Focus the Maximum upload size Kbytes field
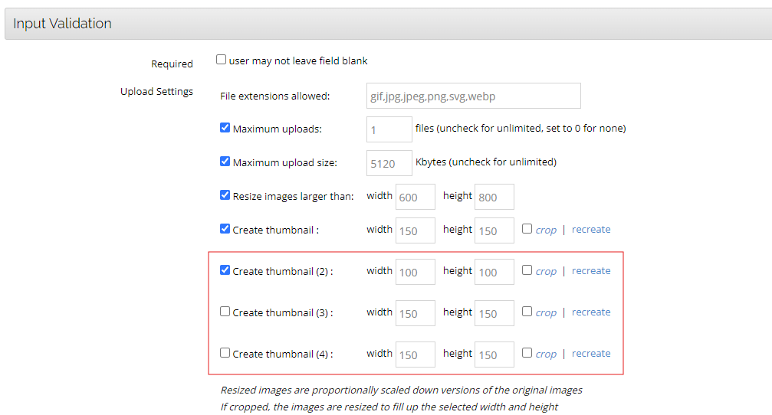 pyautogui.click(x=389, y=163)
